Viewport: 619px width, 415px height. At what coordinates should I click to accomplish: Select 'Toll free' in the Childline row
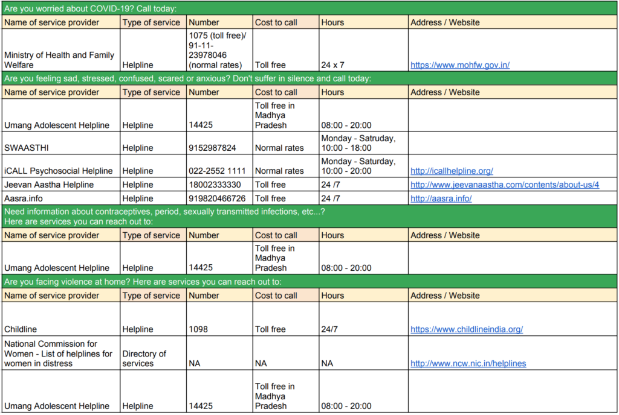coord(270,329)
